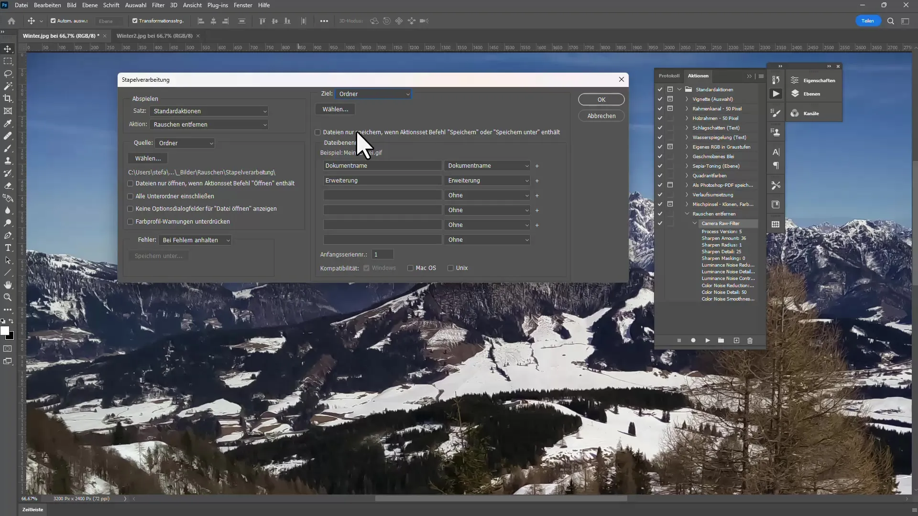The image size is (918, 516).
Task: Toggle 'Alle Unterordner einschließen' checkbox
Action: coord(131,196)
